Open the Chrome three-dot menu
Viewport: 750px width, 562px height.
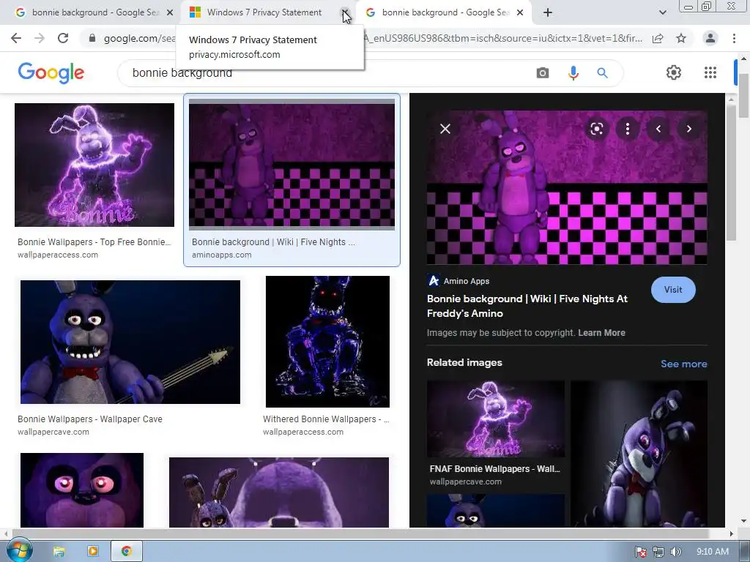(734, 38)
